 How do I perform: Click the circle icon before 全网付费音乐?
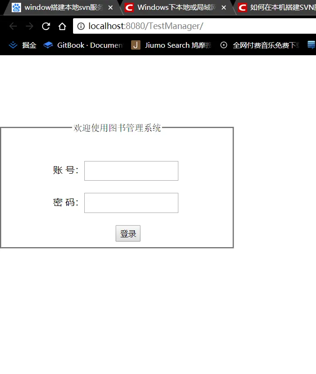224,45
